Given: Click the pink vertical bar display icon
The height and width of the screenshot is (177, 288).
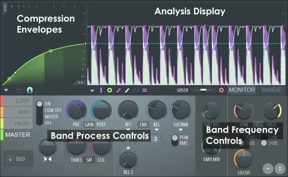Looking at the screenshot, I should pyautogui.click(x=101, y=91).
